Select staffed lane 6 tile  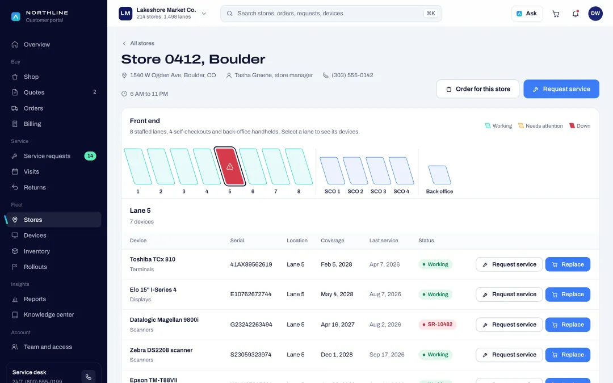tap(253, 166)
